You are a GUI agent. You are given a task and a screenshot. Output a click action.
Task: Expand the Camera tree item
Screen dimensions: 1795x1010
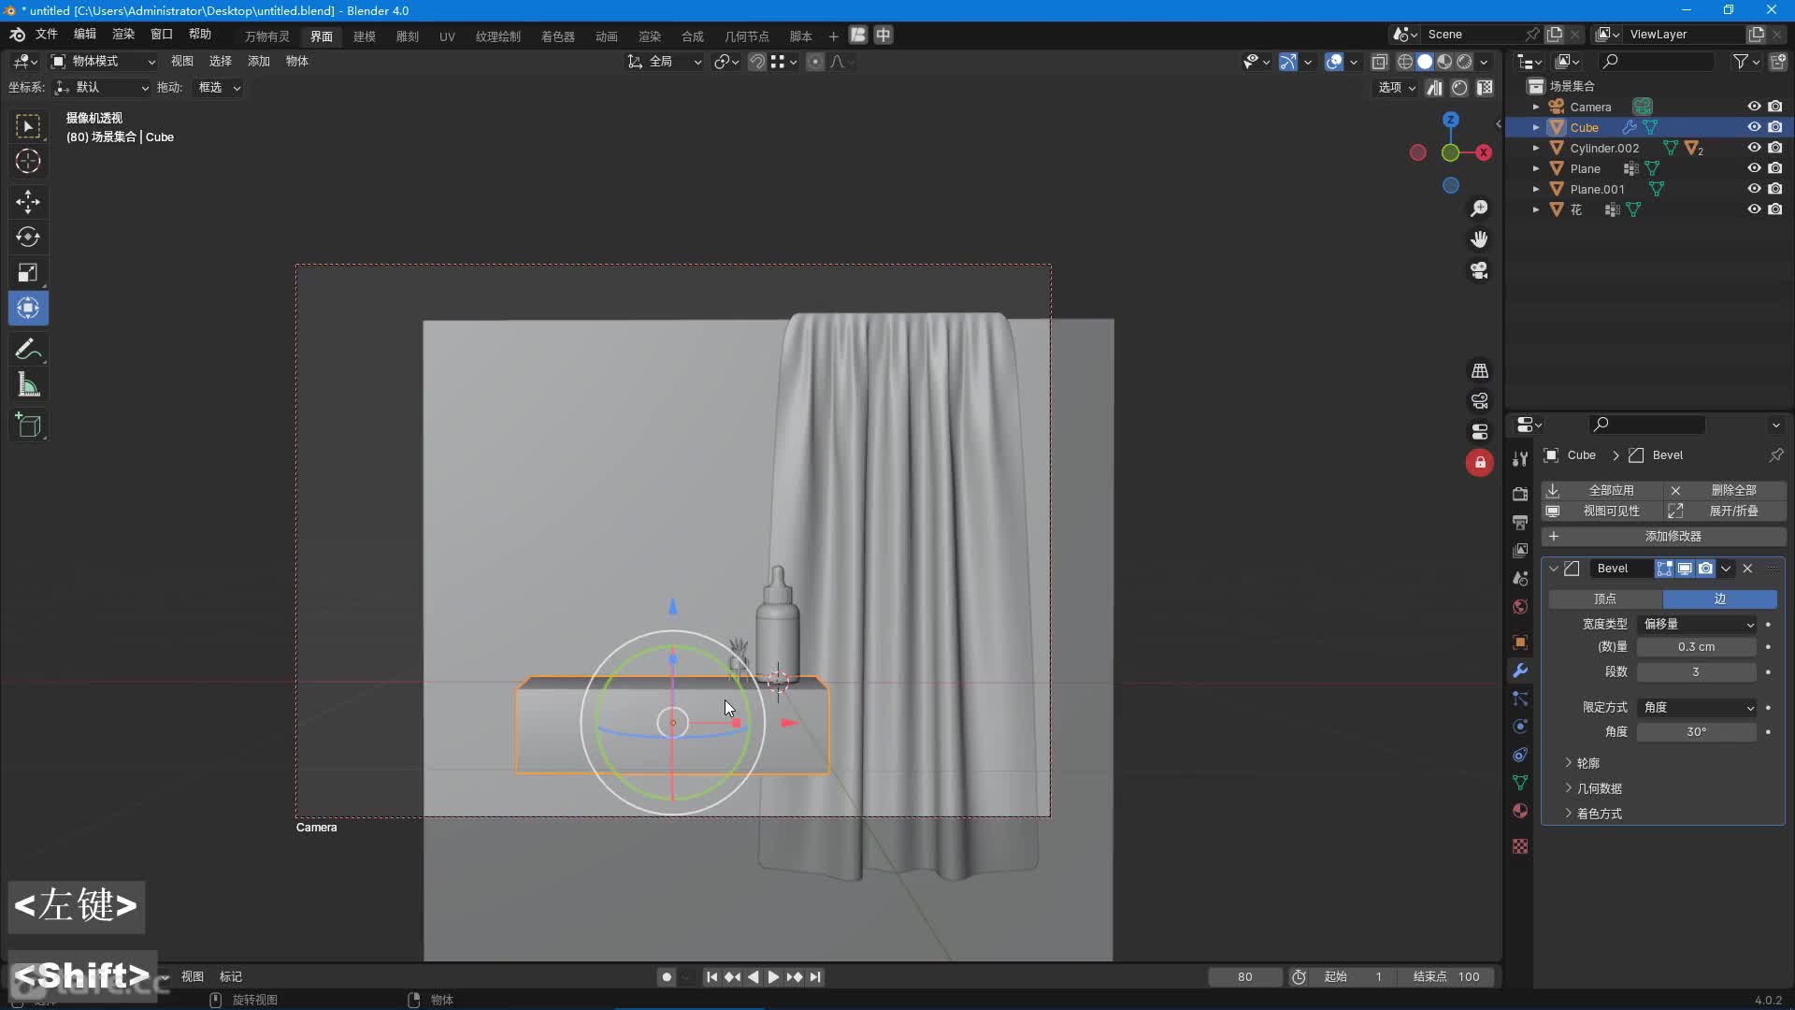click(1536, 107)
